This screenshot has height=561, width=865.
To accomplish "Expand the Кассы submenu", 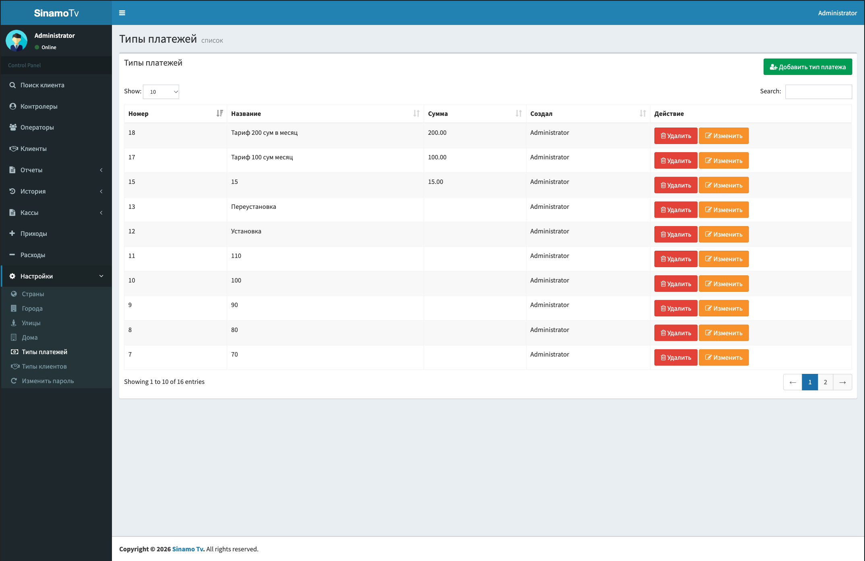I will (56, 212).
